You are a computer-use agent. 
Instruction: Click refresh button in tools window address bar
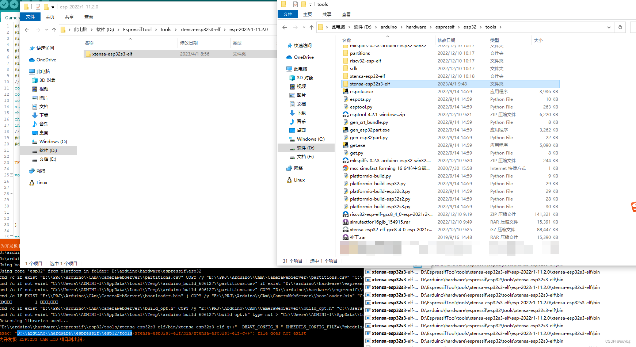pos(620,27)
